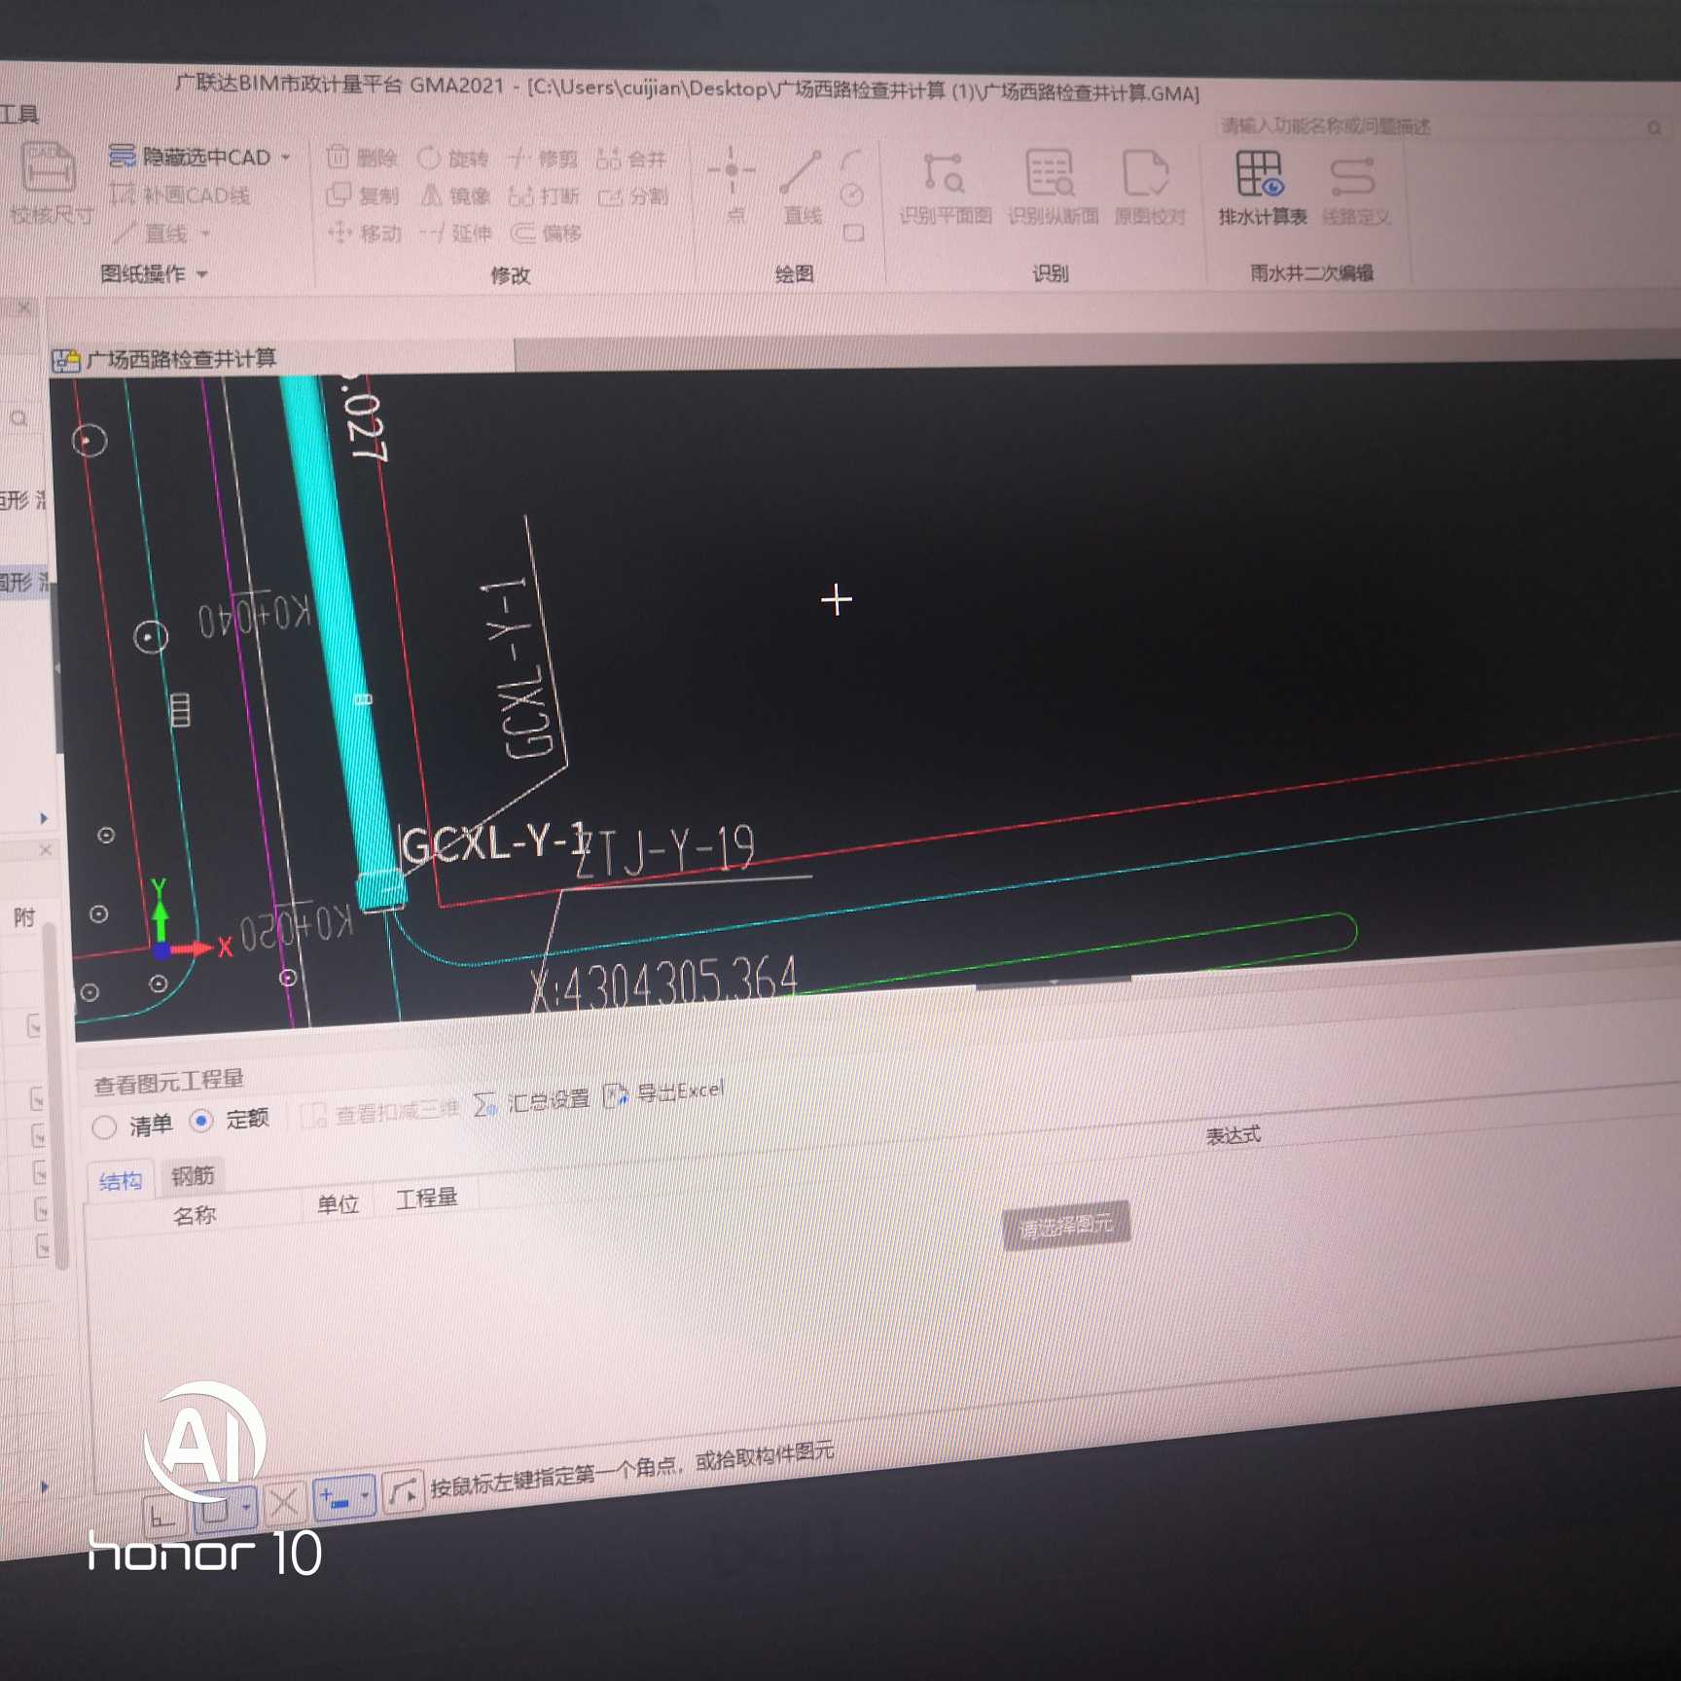The height and width of the screenshot is (1681, 1681).
Task: Open the rectangle selection mode dropdown arrow
Action: click(247, 1507)
